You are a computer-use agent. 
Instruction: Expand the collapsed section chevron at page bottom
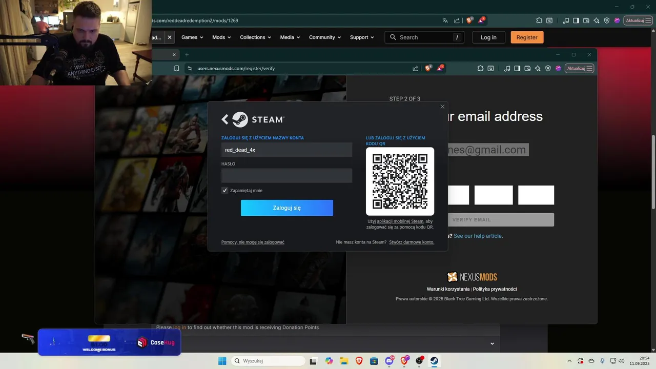493,344
